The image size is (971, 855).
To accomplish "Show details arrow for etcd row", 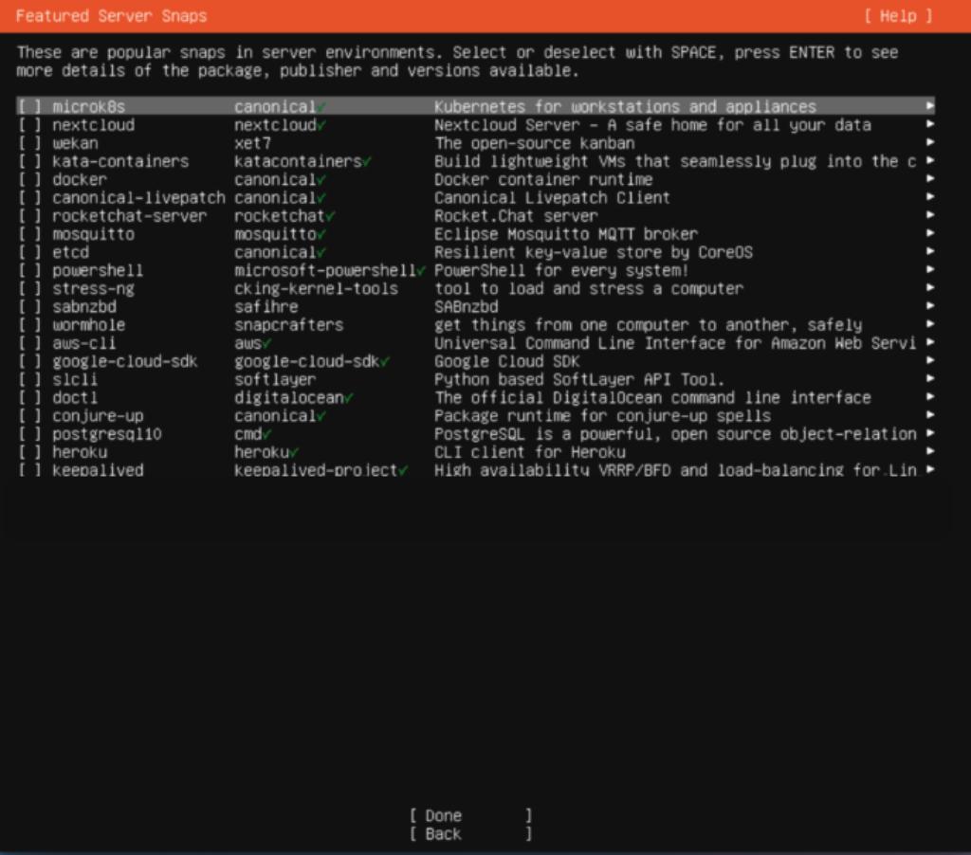I will (930, 252).
